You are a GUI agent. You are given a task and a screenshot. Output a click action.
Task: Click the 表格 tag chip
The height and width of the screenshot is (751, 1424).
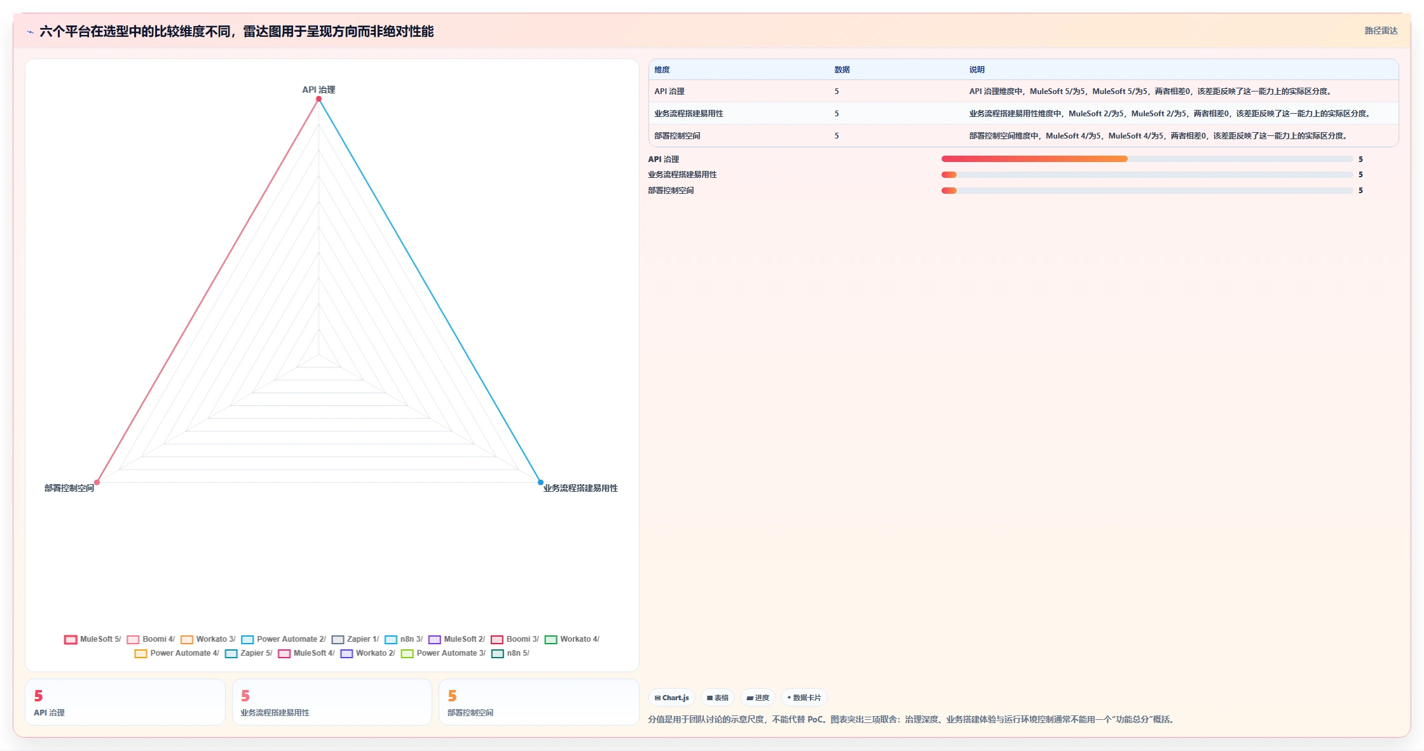718,698
